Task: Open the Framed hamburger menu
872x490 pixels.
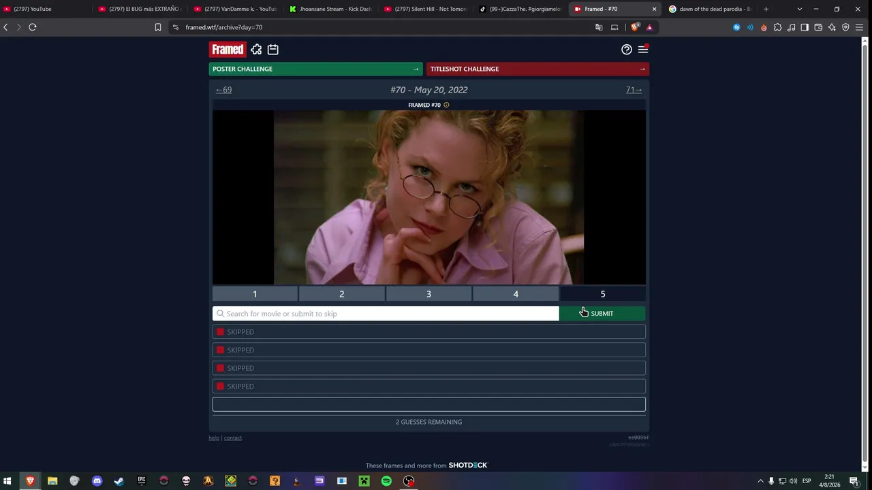Action: click(643, 49)
